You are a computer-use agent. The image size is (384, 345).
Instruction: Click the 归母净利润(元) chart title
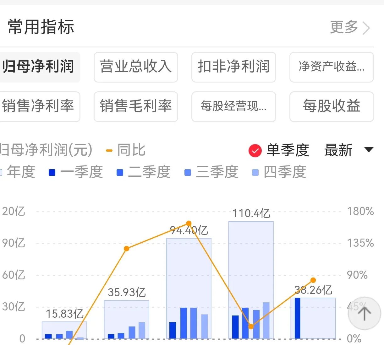pyautogui.click(x=46, y=150)
